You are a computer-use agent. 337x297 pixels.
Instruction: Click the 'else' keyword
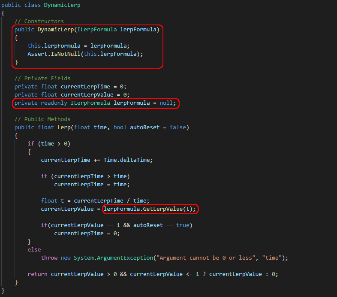[x=34, y=250]
